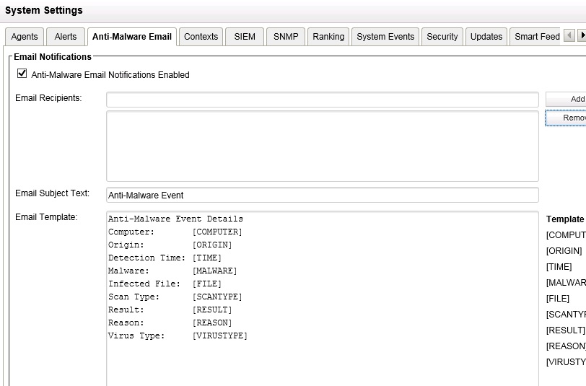Click inside the Email Subject Text field
The image size is (586, 386).
pyautogui.click(x=322, y=196)
